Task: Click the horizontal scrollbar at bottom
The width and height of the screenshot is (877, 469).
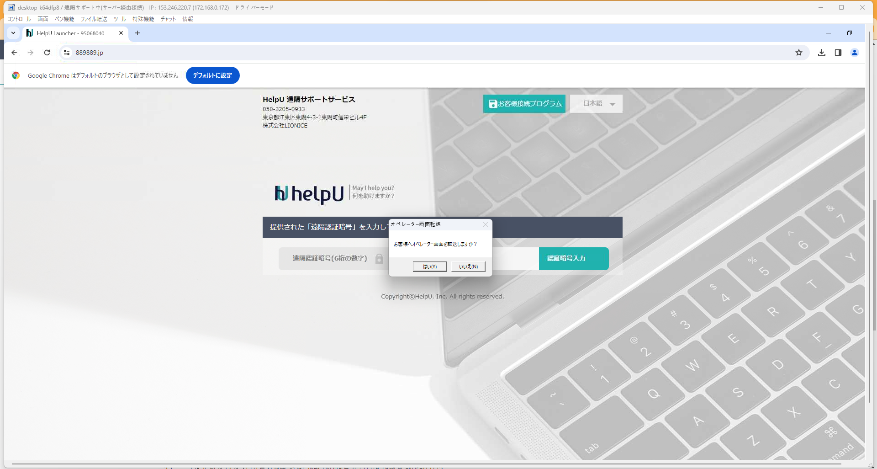Action: pos(426,464)
